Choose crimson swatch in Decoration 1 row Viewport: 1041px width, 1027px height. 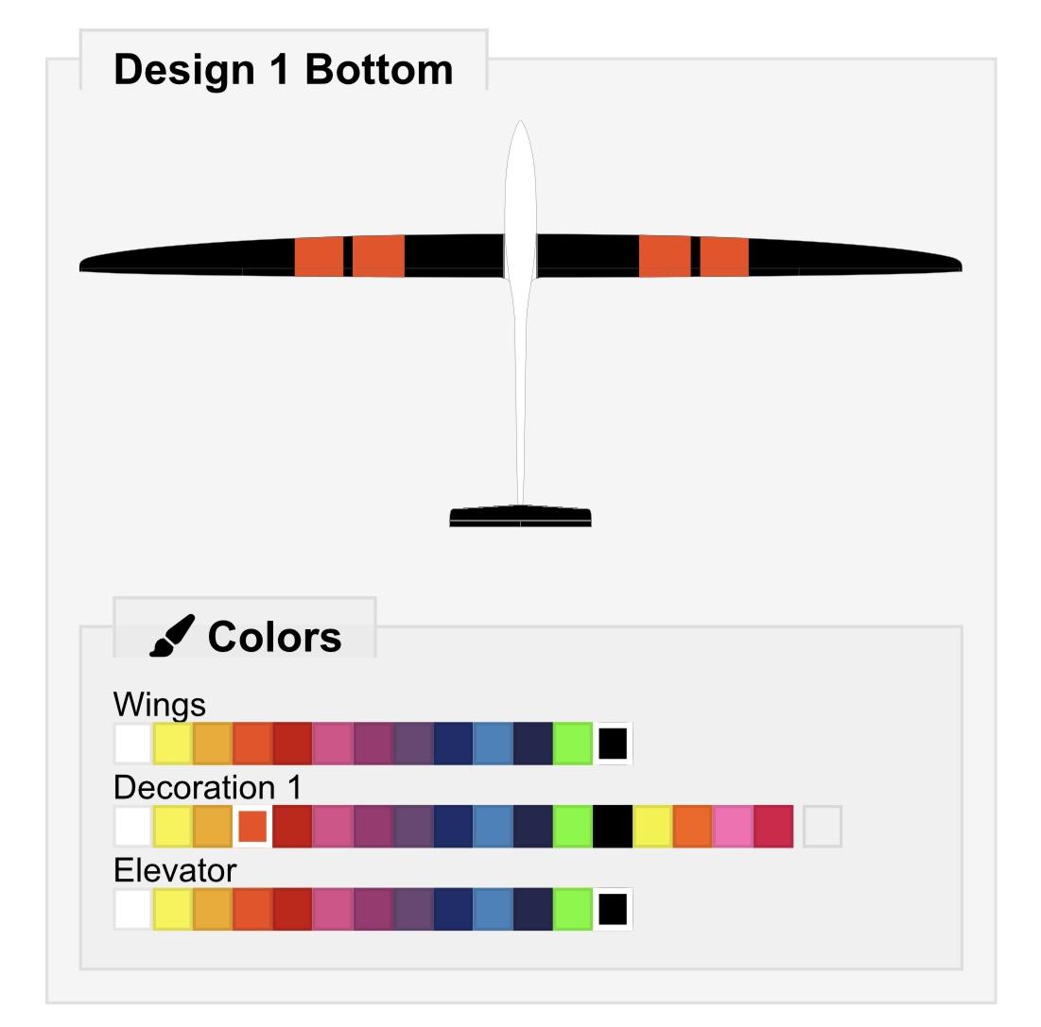[x=772, y=827]
